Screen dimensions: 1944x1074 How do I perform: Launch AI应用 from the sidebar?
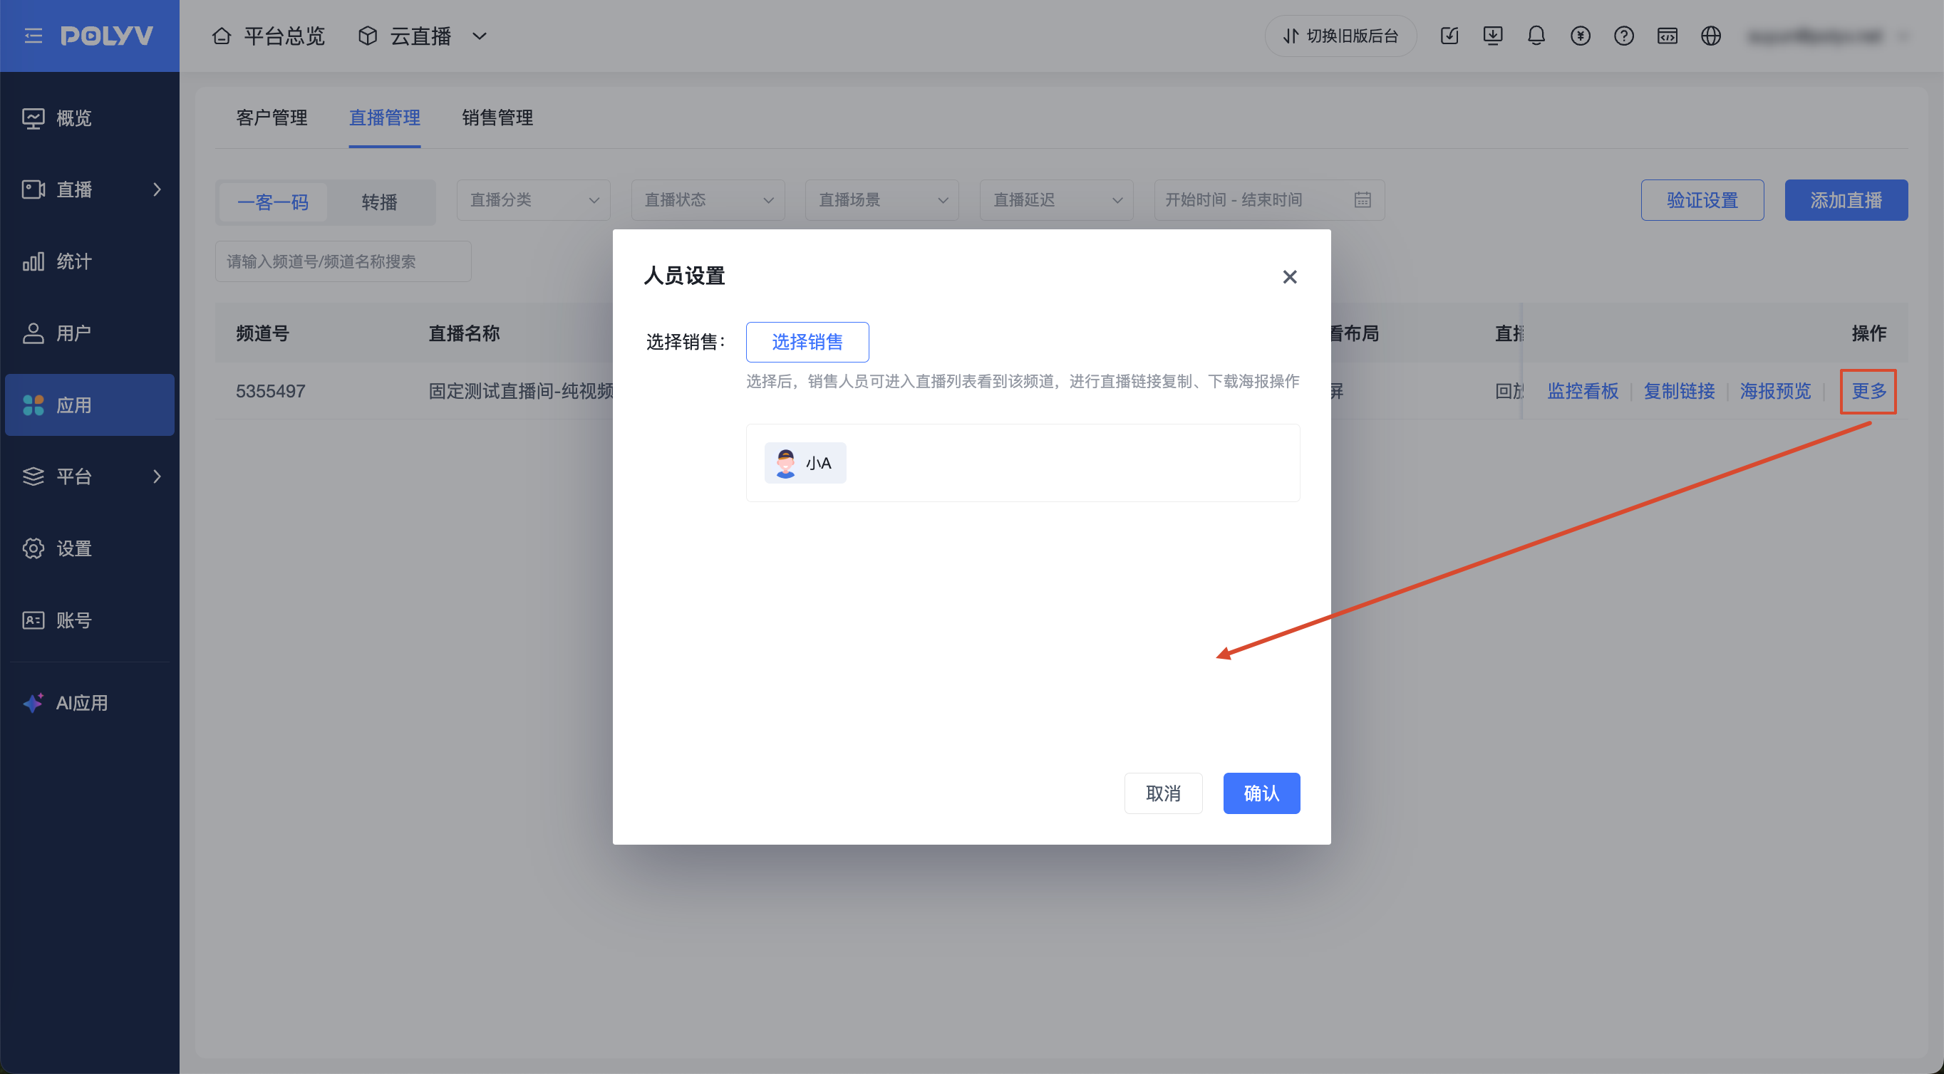[90, 703]
